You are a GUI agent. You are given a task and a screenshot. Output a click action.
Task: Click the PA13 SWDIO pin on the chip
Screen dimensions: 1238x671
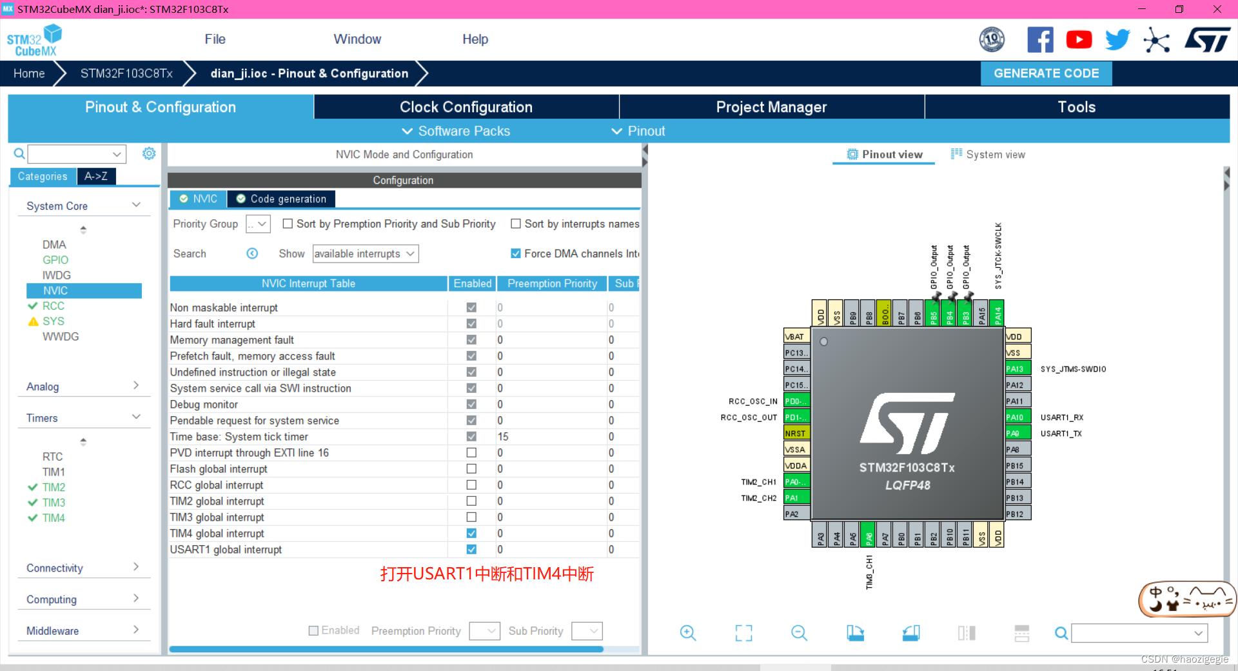[1018, 369]
